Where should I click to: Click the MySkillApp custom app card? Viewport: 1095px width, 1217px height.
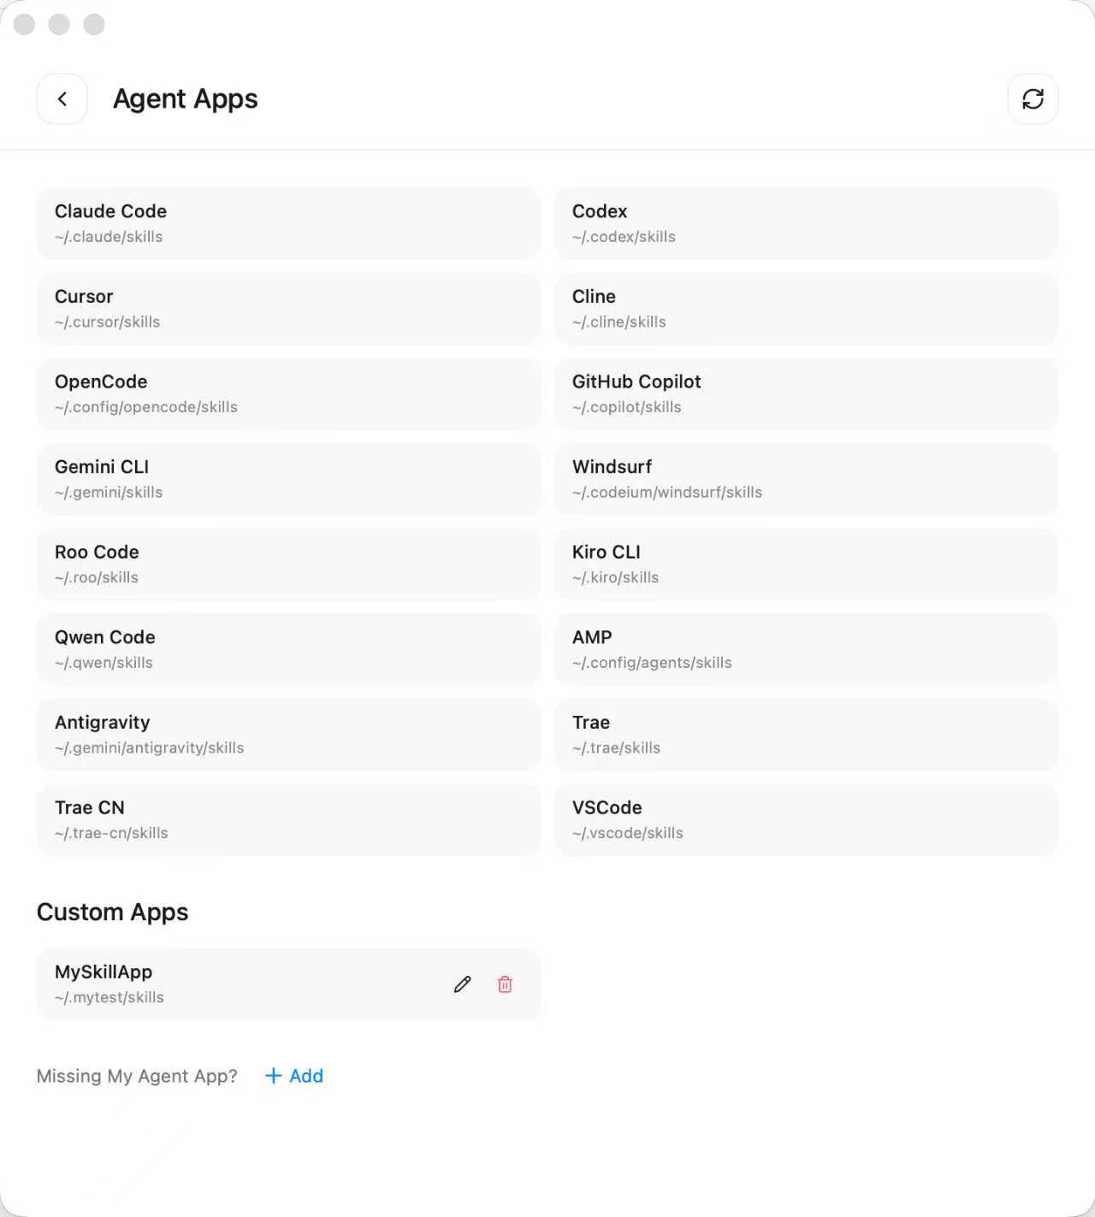240,984
